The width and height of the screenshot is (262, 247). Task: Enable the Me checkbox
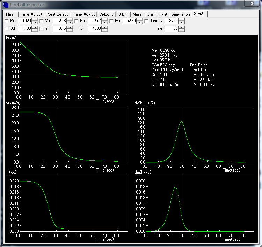[x=7, y=21]
